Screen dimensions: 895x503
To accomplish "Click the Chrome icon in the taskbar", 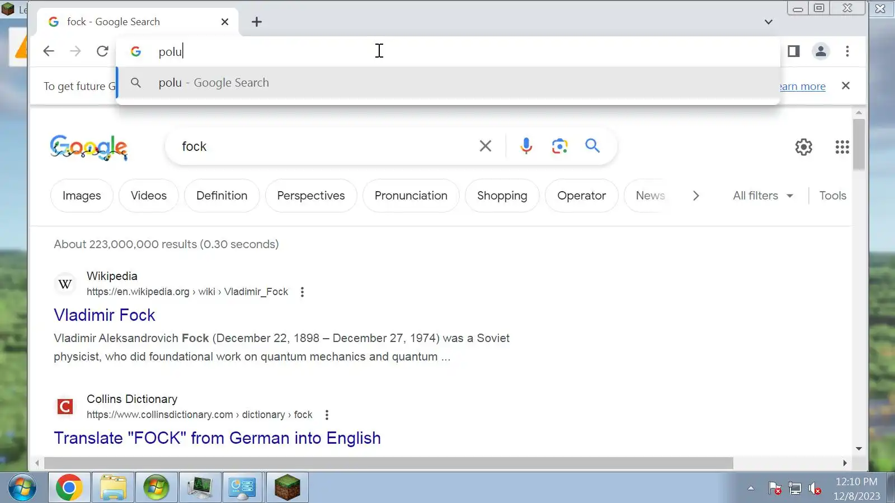I will click(69, 488).
